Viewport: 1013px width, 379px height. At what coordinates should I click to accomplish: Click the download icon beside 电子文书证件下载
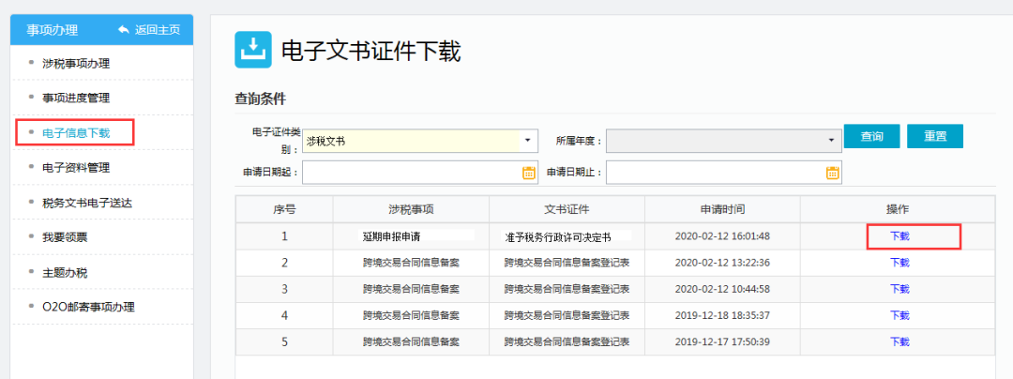(251, 52)
